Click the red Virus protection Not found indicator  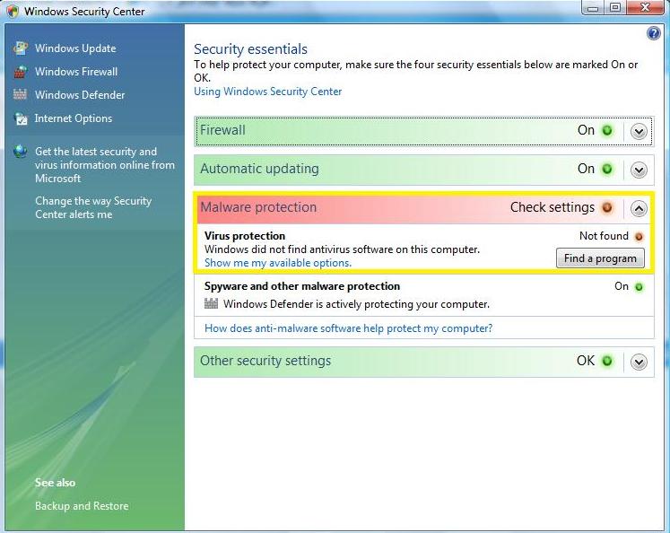(x=639, y=237)
